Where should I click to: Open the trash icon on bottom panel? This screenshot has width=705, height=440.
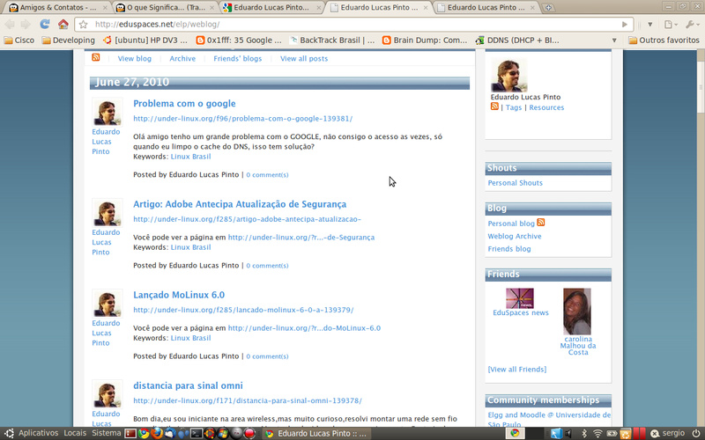(626, 433)
